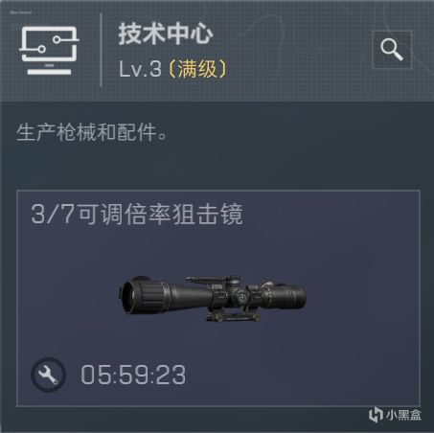Image resolution: width=434 pixels, height=433 pixels.
Task: Click the Tech Center monitor icon
Action: pyautogui.click(x=49, y=51)
